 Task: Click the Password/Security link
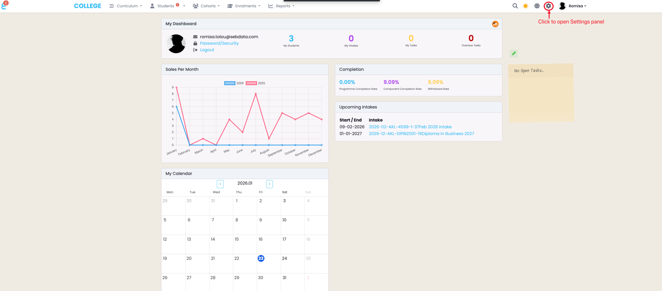(219, 43)
